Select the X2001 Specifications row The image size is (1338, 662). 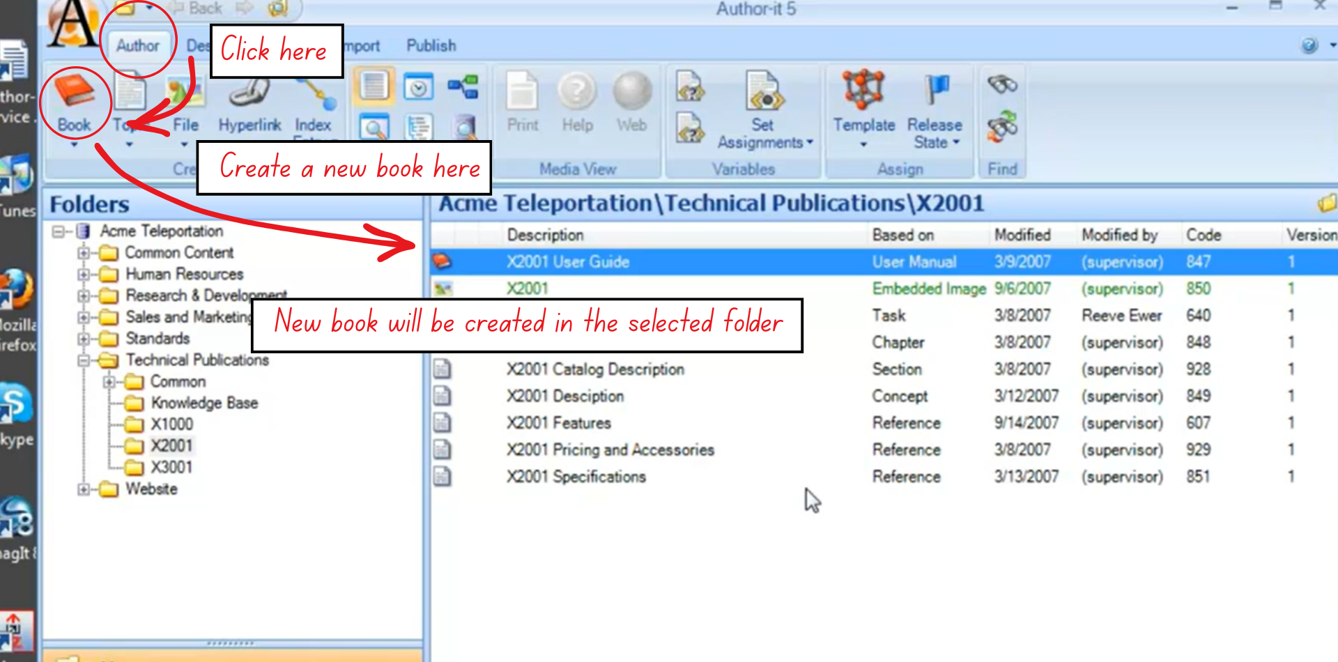pos(576,477)
